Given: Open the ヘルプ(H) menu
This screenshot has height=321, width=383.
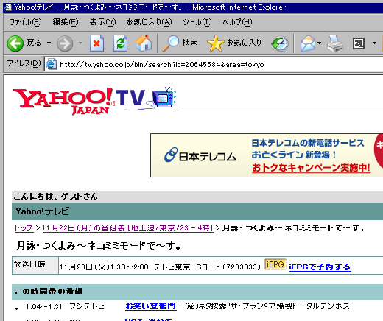Looking at the screenshot, I should point(237,22).
